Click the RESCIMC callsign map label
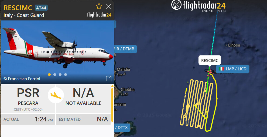Viewport: 267px width, 137px height. click(210, 60)
